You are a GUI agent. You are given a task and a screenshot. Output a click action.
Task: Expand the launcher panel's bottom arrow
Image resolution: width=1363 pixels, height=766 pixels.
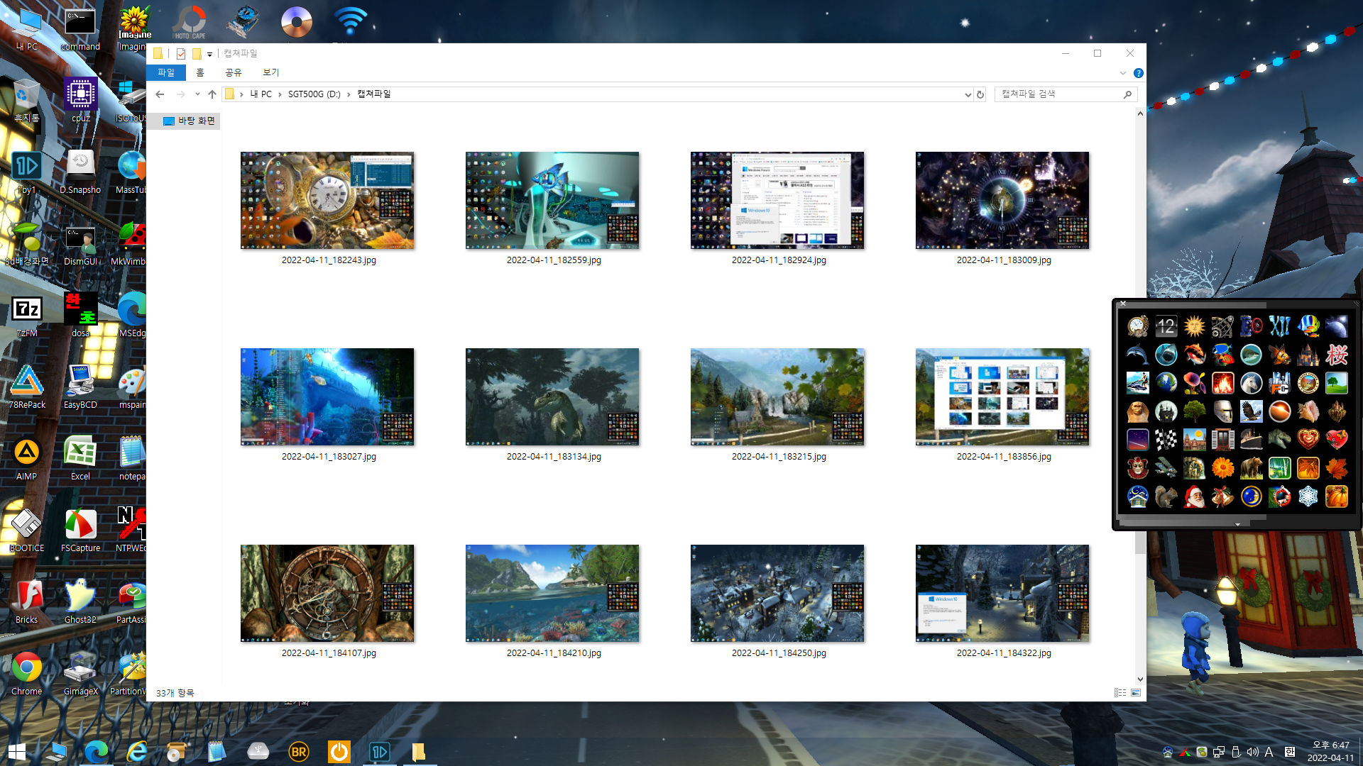[x=1237, y=524]
